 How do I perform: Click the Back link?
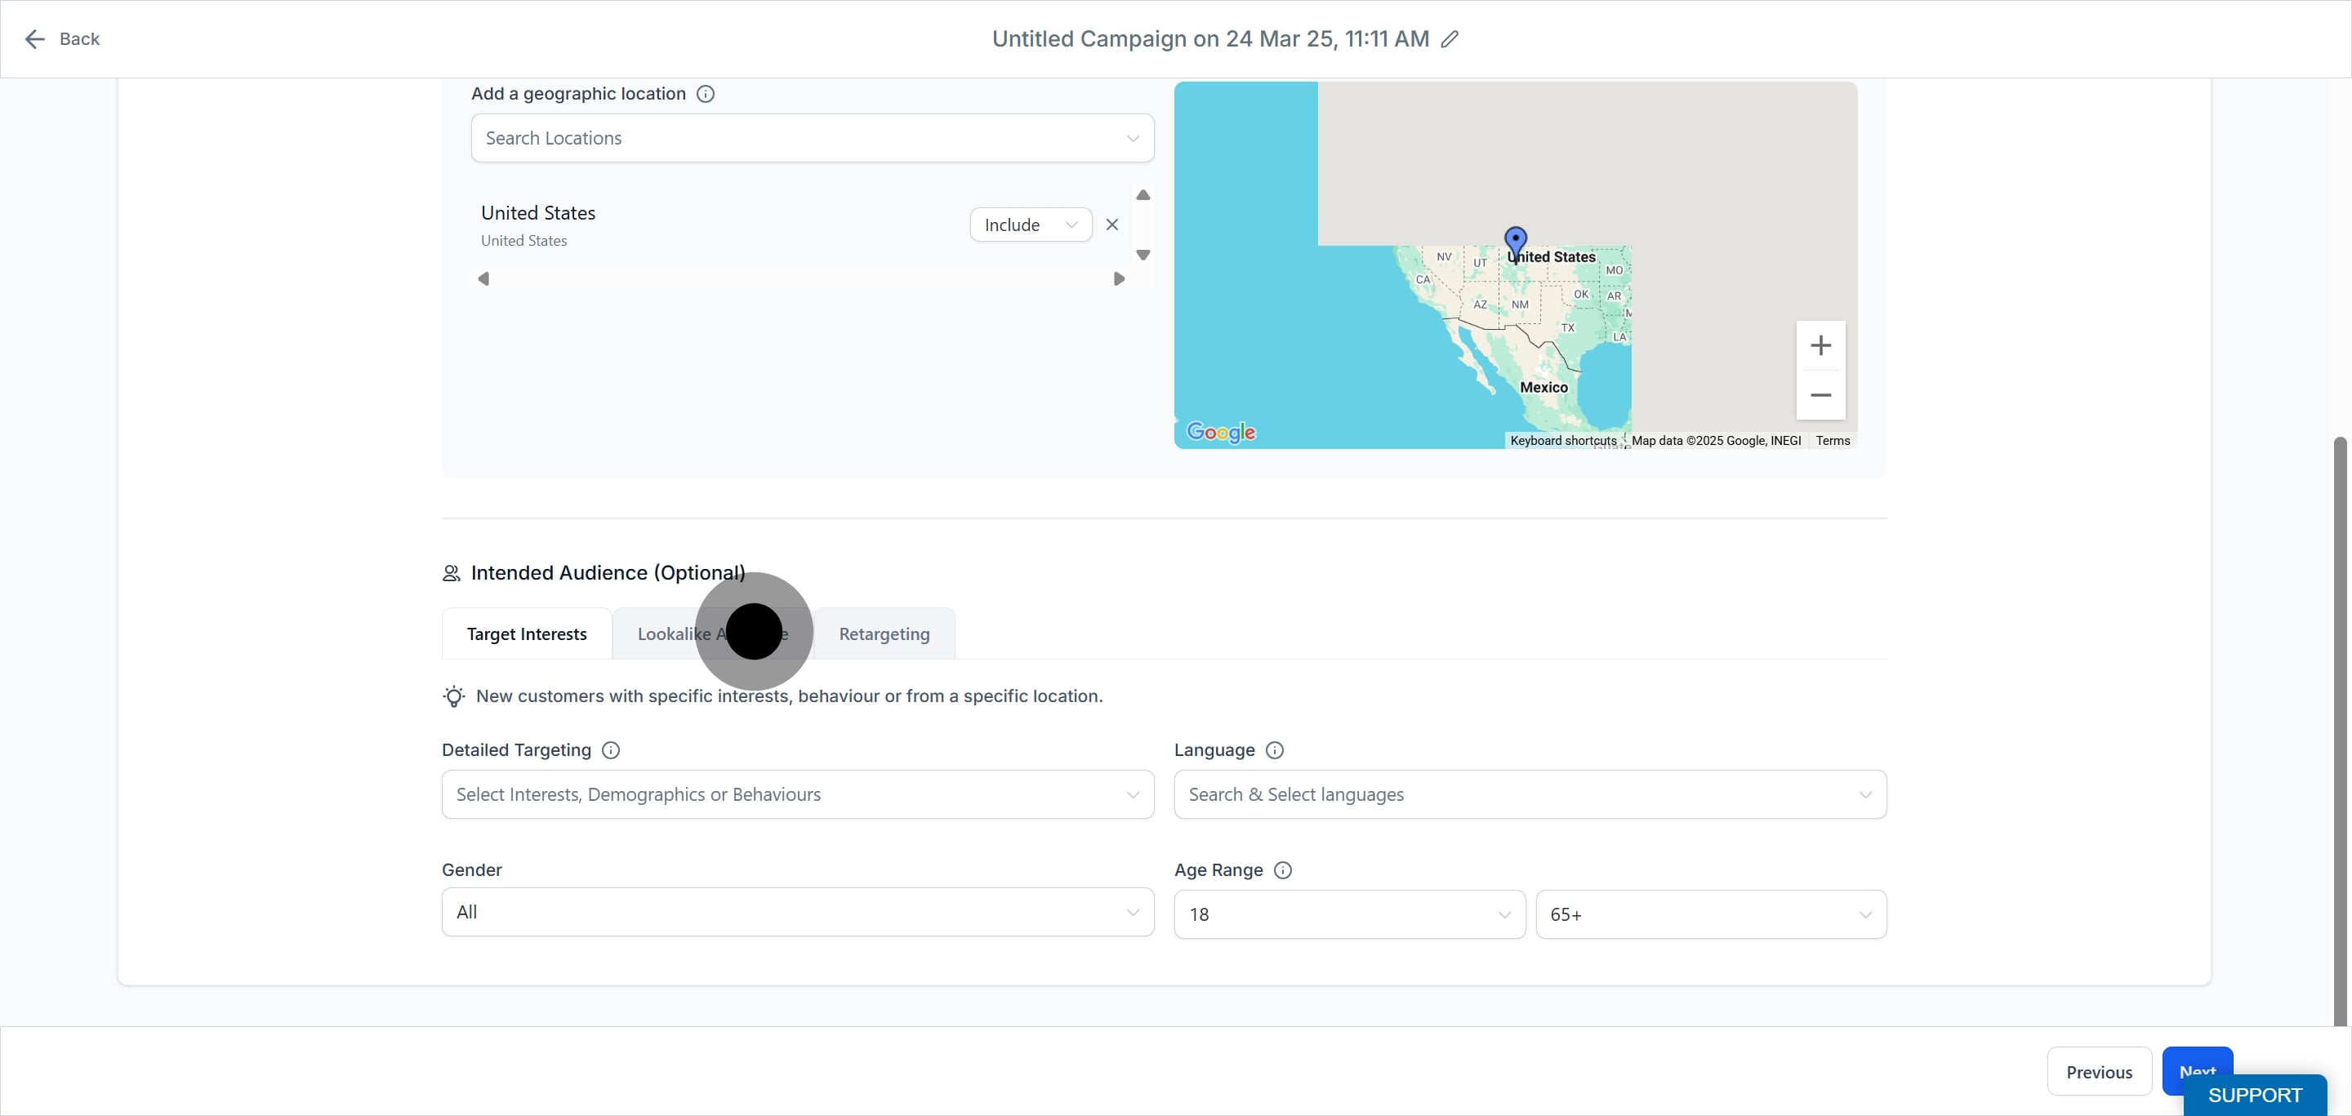tap(79, 39)
